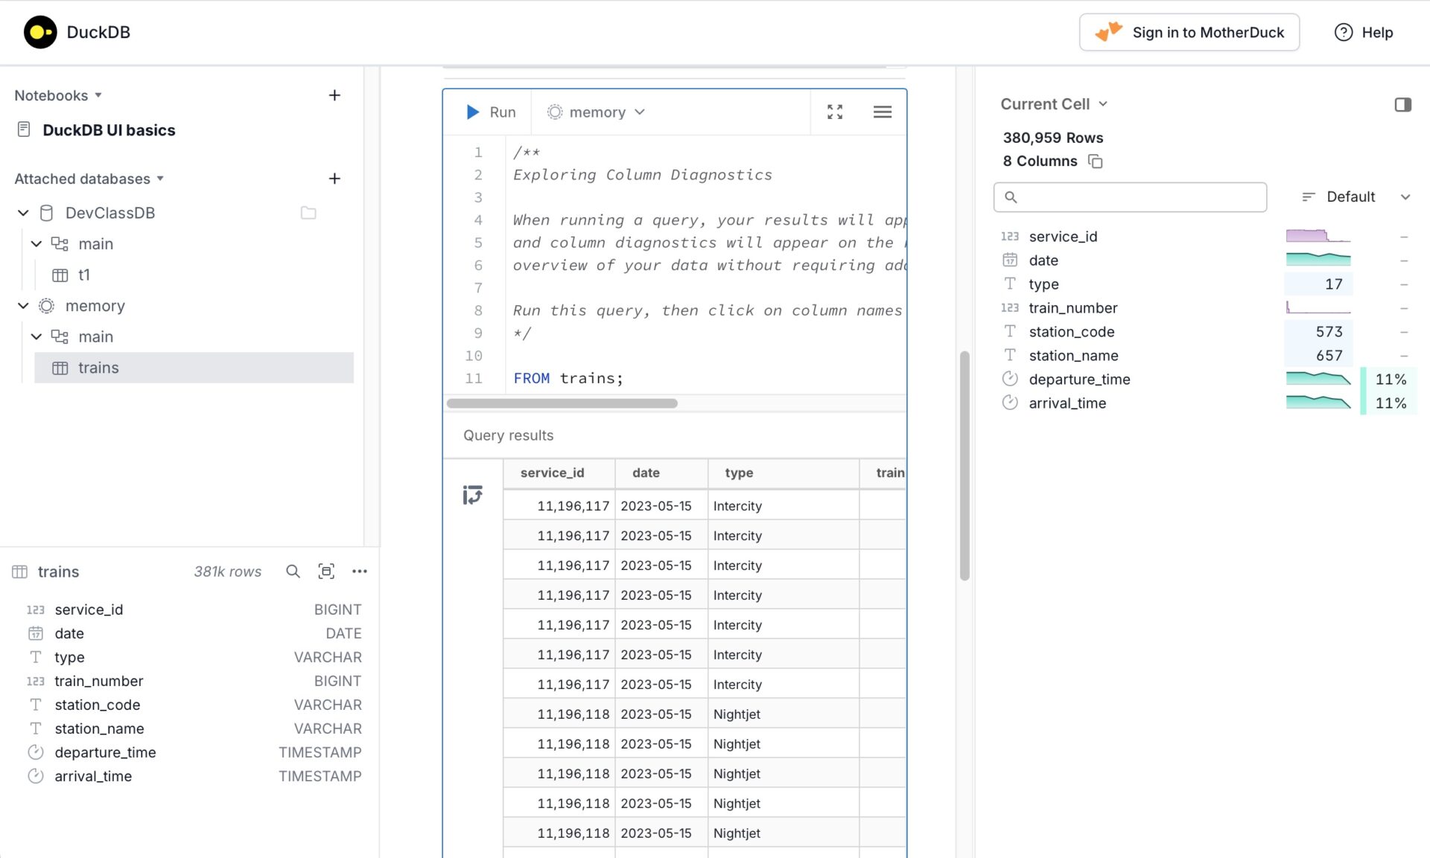Open the trains table ellipsis menu
The height and width of the screenshot is (858, 1430).
(x=360, y=571)
